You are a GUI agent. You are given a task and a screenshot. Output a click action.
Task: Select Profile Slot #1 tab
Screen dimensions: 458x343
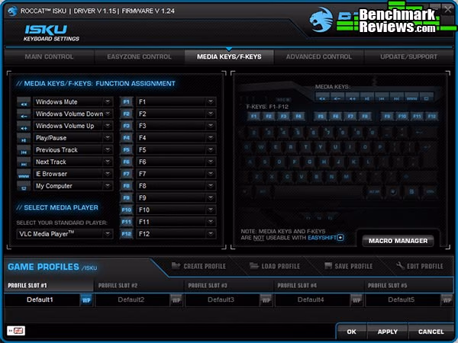49,285
